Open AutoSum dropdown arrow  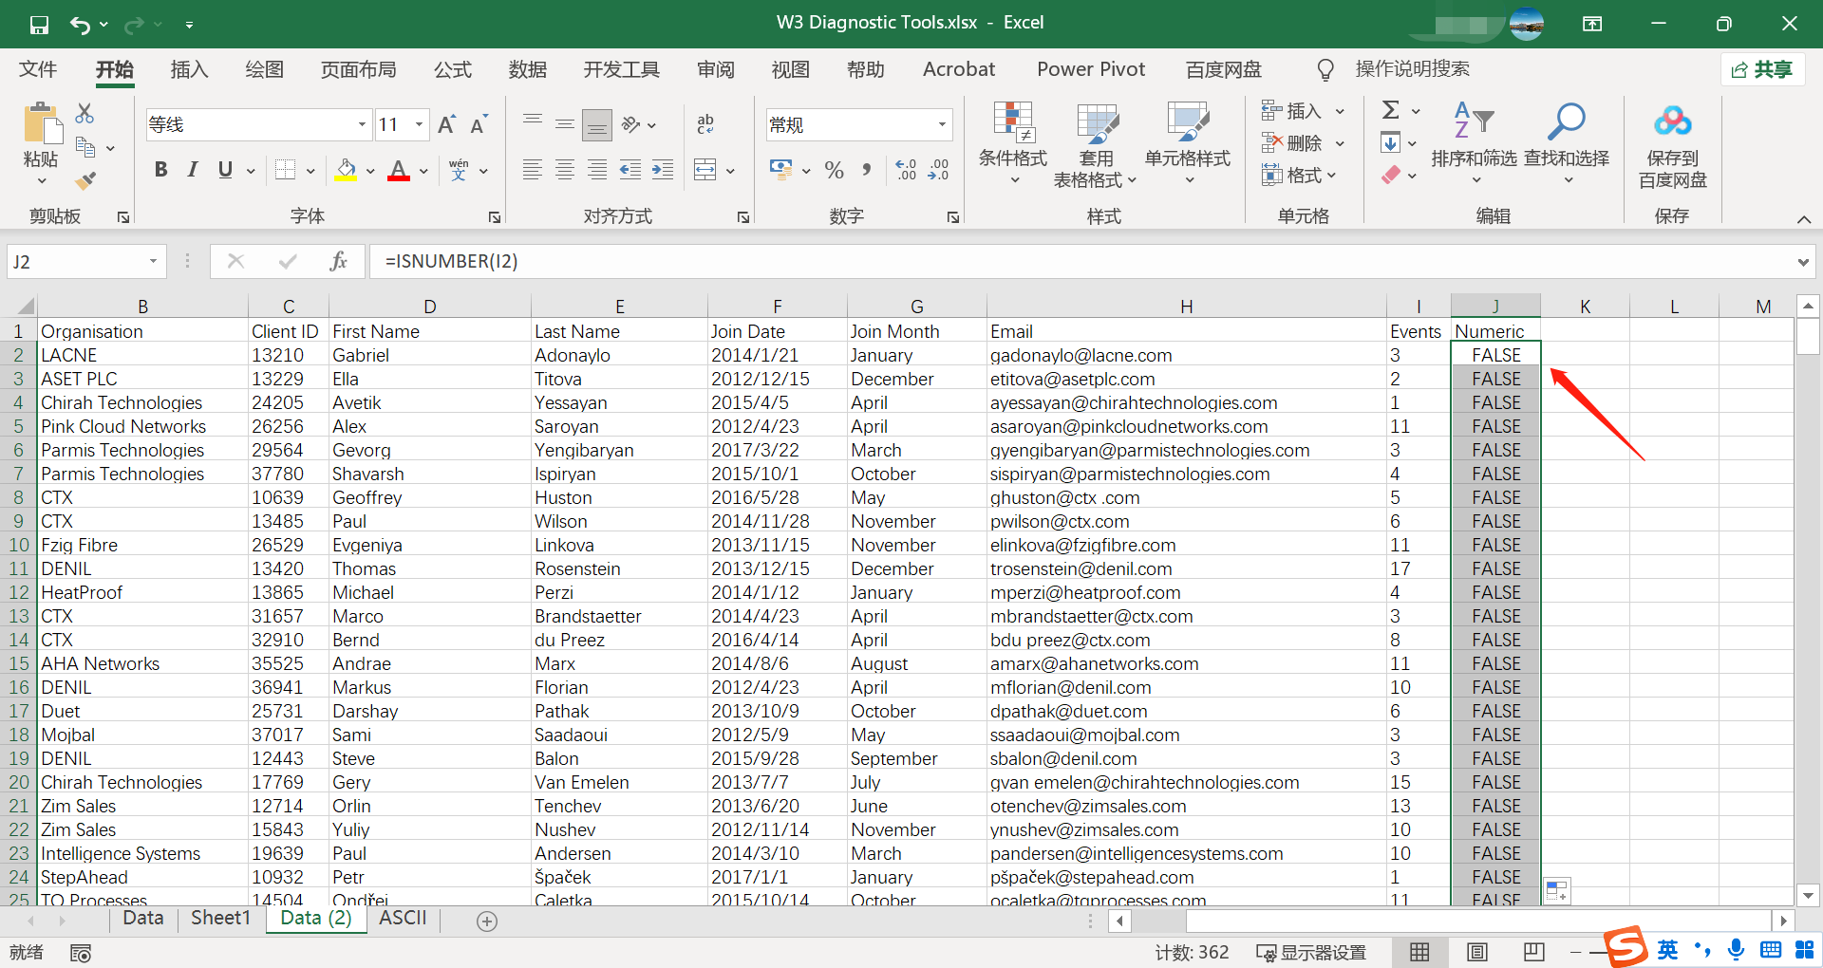click(1416, 111)
